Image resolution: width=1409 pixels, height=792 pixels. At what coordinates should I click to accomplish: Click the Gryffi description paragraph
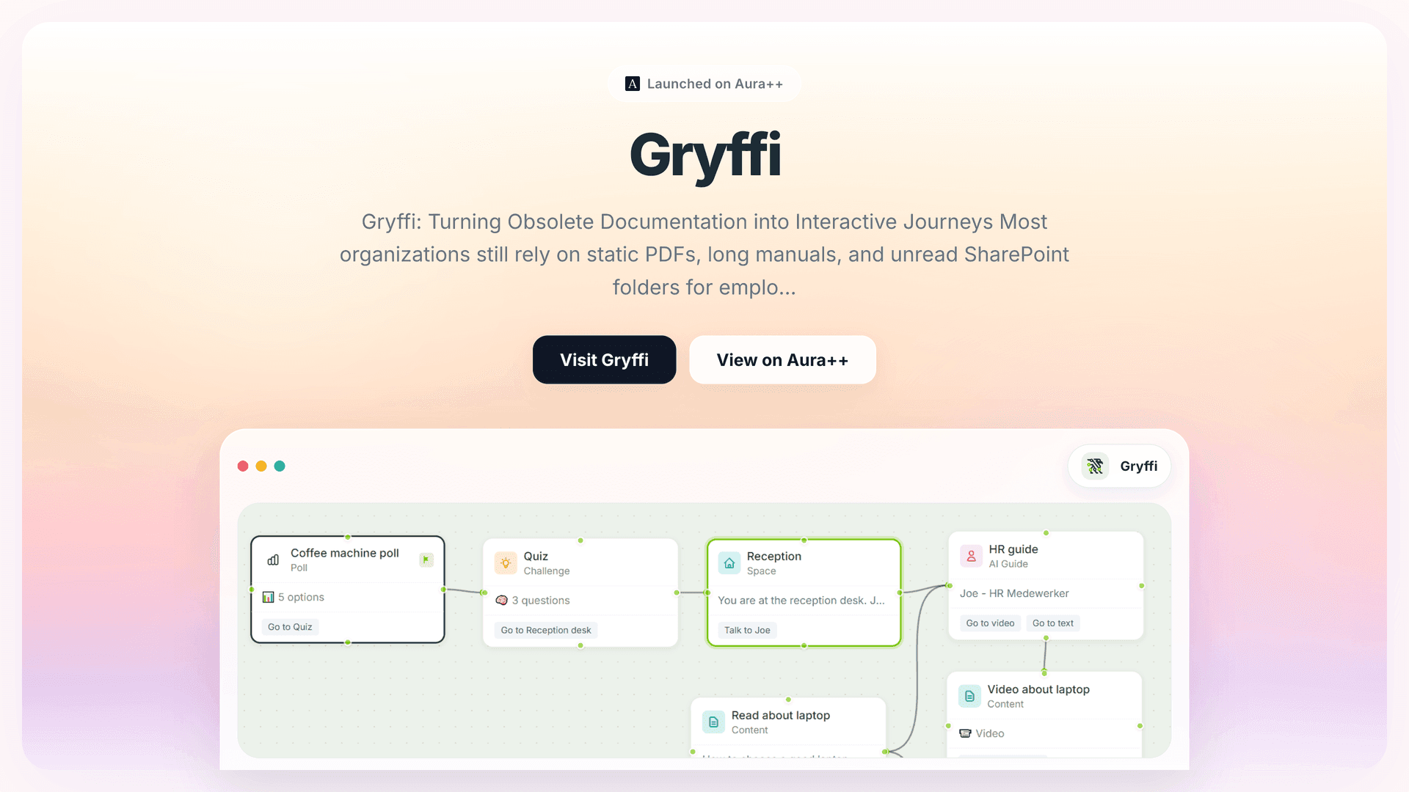704,254
